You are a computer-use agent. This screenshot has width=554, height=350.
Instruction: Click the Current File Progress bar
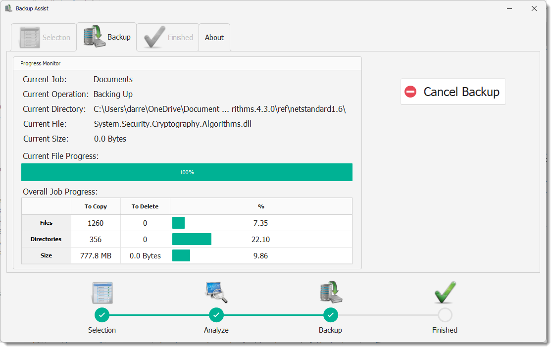(x=187, y=172)
